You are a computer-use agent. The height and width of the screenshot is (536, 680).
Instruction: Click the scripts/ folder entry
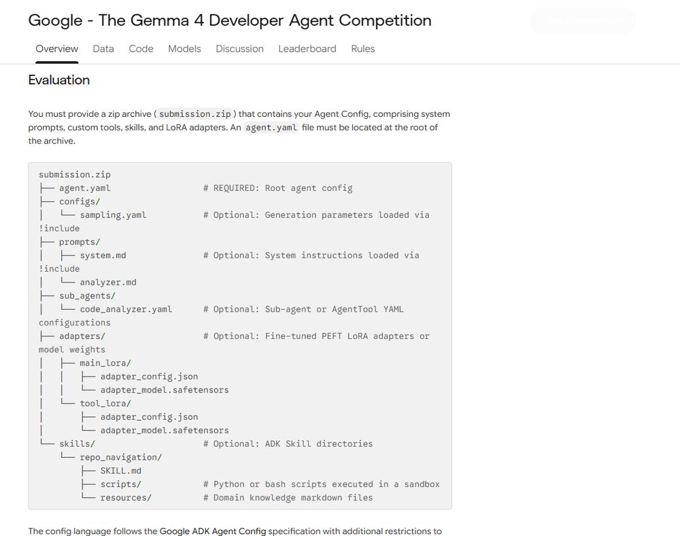point(120,484)
